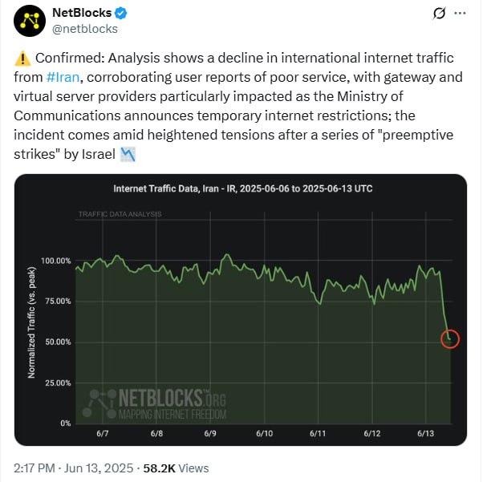Click the NetBlocks display name
This screenshot has height=482, width=483.
pos(82,13)
